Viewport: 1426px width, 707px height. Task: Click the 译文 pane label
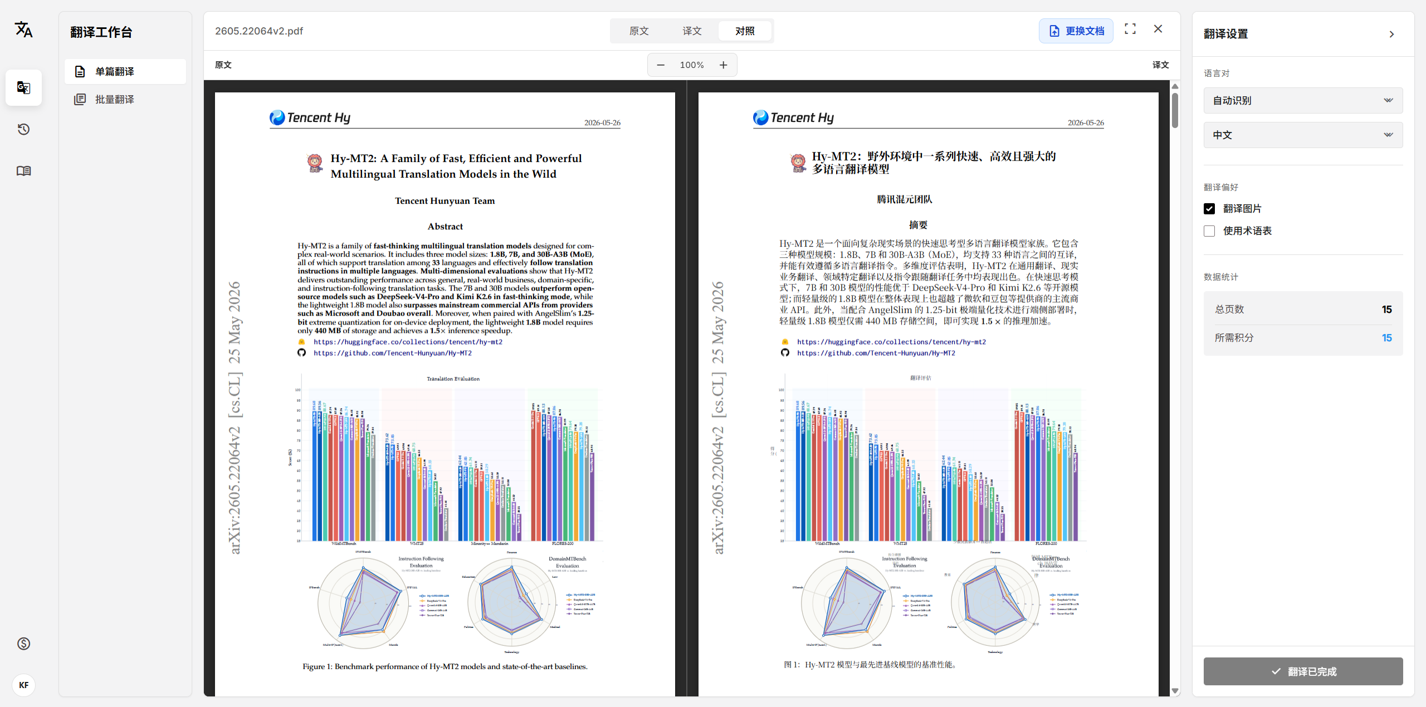pos(1160,65)
